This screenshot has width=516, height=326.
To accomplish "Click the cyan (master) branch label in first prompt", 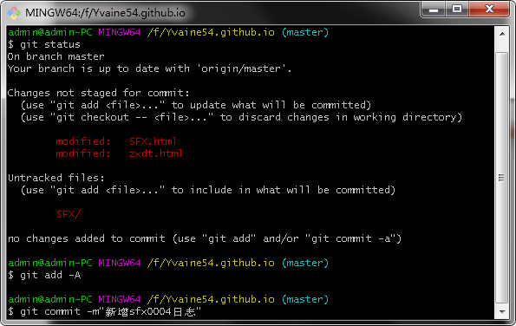I will [305, 32].
